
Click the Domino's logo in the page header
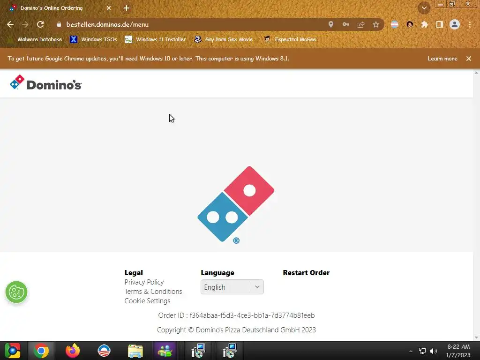(x=45, y=82)
